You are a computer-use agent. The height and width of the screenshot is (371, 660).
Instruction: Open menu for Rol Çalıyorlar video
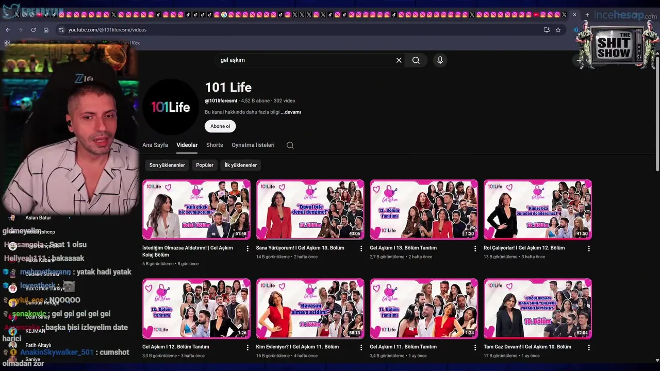click(589, 248)
